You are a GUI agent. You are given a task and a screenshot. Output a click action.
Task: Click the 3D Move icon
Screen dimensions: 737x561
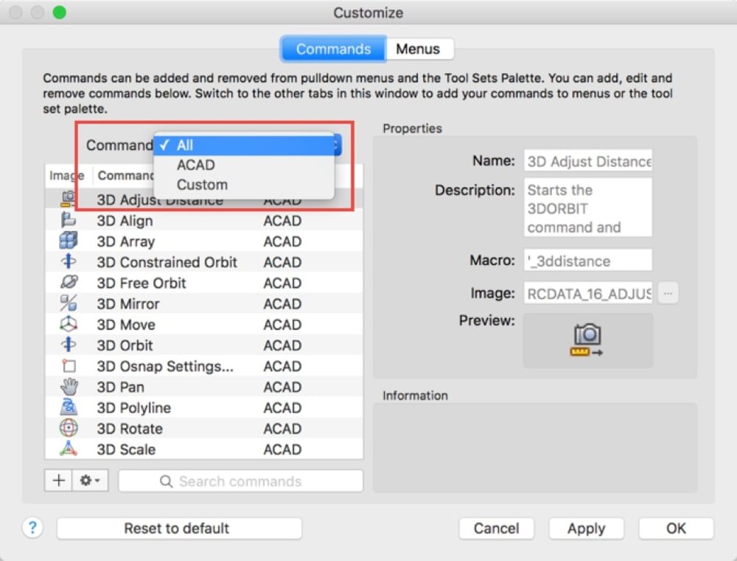tap(68, 324)
